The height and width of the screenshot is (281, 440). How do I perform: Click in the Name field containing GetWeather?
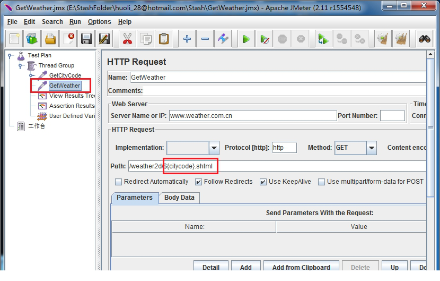[278, 78]
